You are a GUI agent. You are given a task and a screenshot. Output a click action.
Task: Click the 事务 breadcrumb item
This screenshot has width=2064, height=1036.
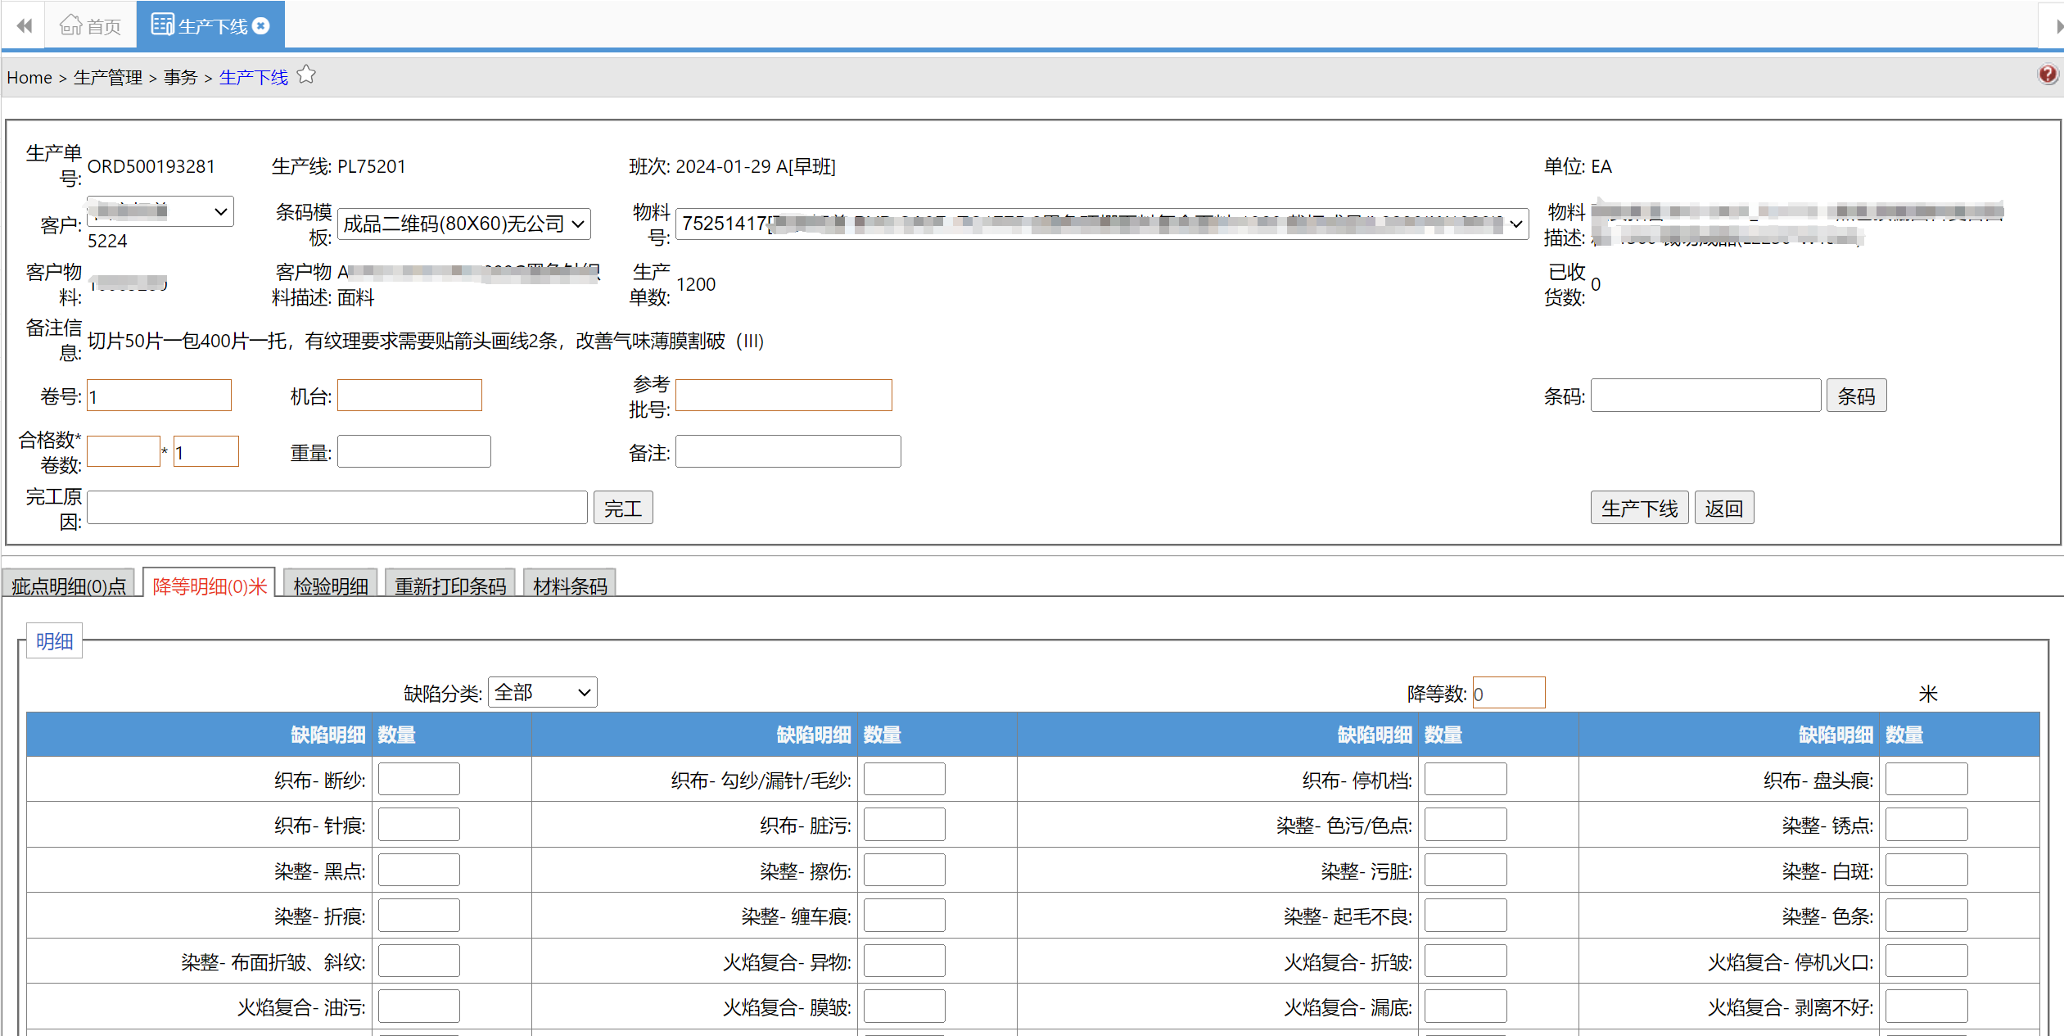tap(180, 78)
